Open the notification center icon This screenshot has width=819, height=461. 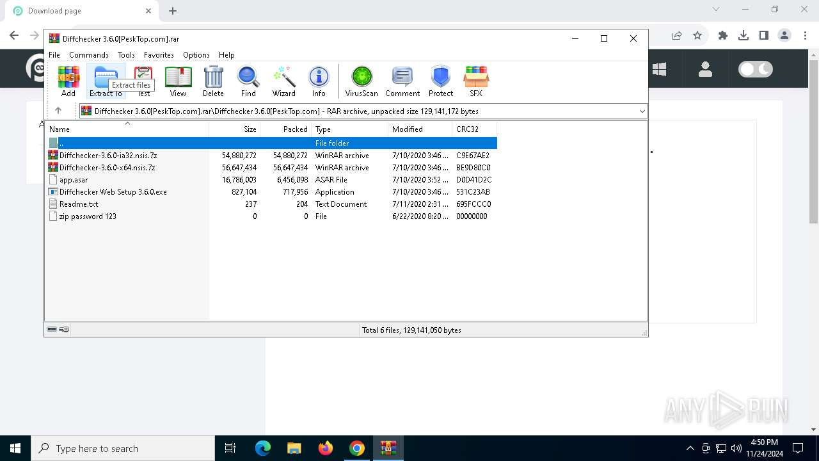[798, 448]
